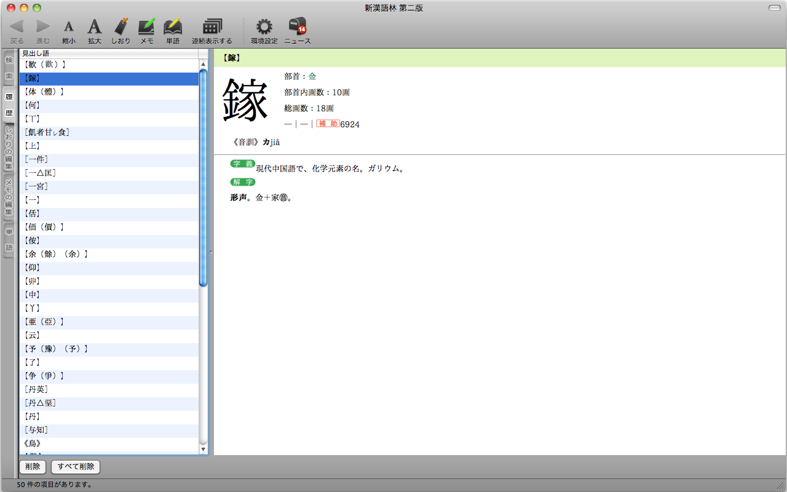Select 【余（餘）（余）】 history entry
The image size is (787, 492).
(x=55, y=254)
